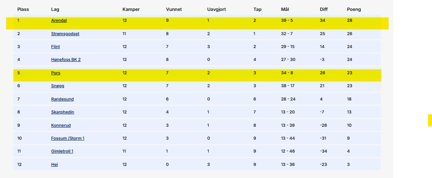Click the Skarphedin team link

[x=63, y=112]
